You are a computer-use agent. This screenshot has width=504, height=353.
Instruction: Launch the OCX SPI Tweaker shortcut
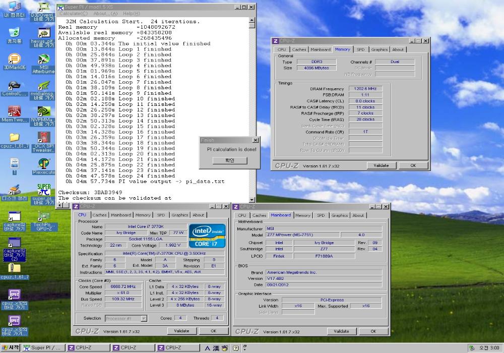tap(43, 142)
